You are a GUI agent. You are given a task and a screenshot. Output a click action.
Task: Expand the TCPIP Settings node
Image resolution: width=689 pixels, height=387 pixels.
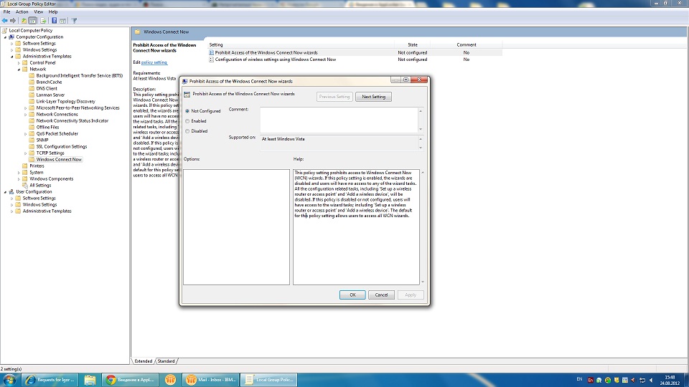[26, 153]
